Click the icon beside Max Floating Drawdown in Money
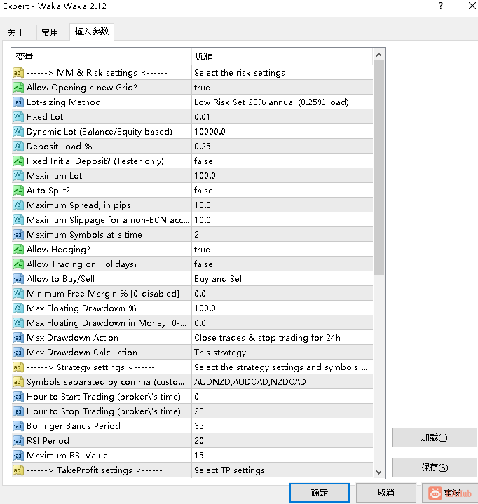This screenshot has width=478, height=504. click(18, 323)
